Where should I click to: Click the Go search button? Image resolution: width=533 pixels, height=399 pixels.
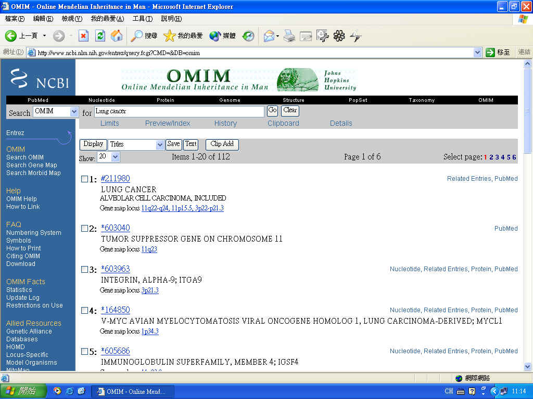[272, 111]
